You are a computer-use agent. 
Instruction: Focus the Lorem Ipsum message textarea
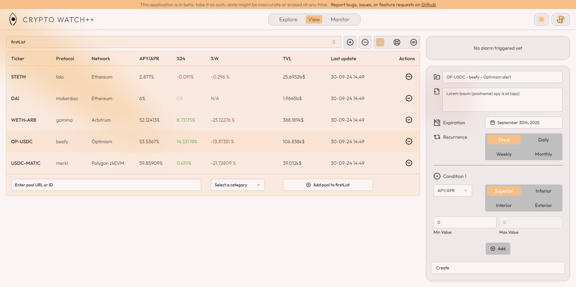click(502, 100)
